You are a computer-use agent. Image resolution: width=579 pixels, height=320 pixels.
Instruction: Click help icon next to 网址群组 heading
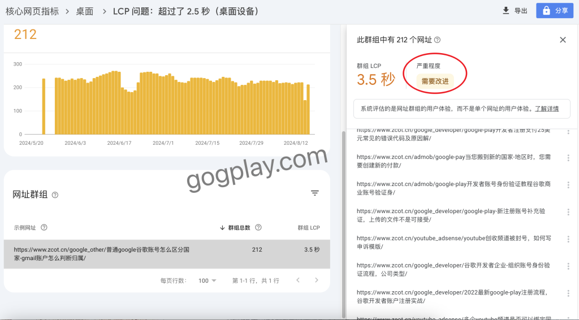(x=55, y=195)
